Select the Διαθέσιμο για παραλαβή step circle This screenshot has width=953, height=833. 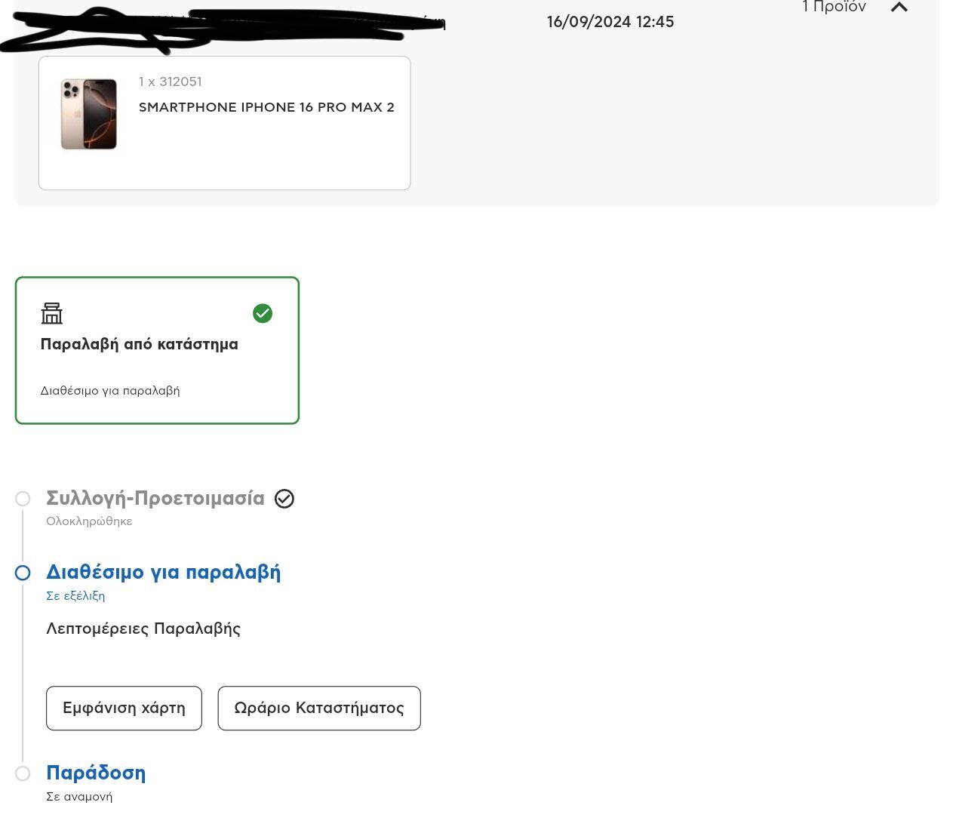point(23,573)
